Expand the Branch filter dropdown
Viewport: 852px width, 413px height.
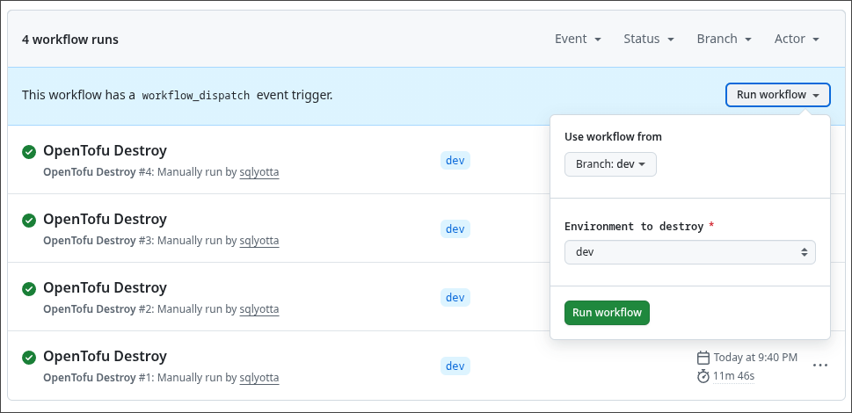click(724, 39)
